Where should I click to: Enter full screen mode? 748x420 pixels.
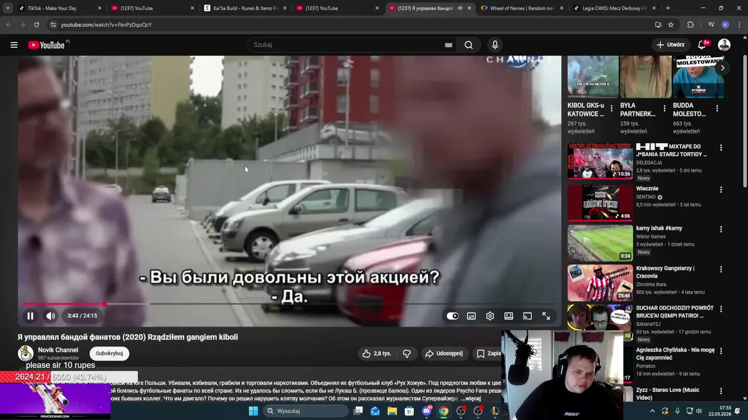pyautogui.click(x=546, y=316)
